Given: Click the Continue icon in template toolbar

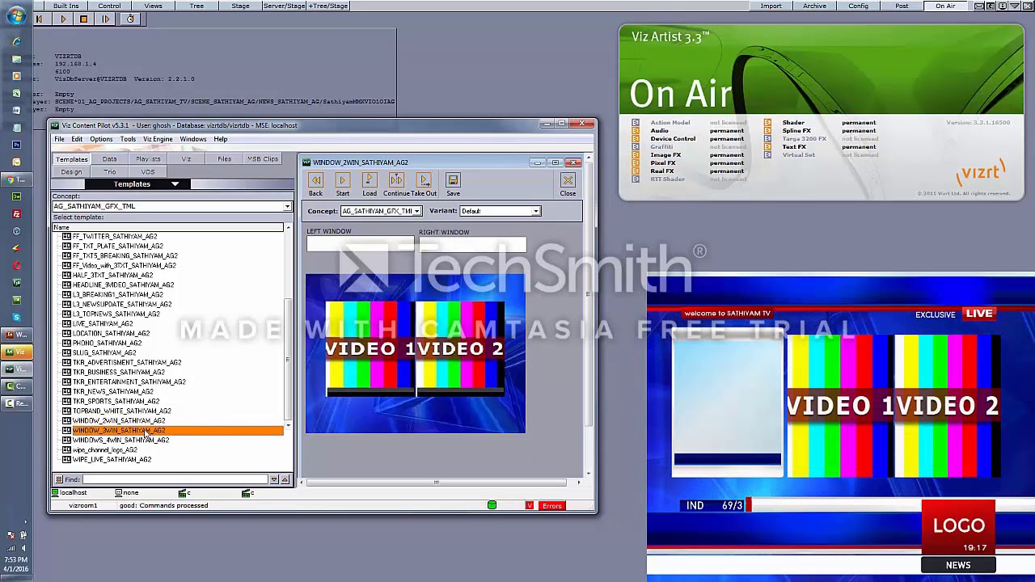Looking at the screenshot, I should (396, 180).
